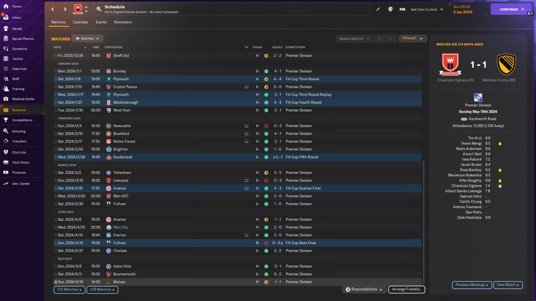Image resolution: width=536 pixels, height=301 pixels.
Task: Open the Matches view dropdown
Action: [88, 38]
